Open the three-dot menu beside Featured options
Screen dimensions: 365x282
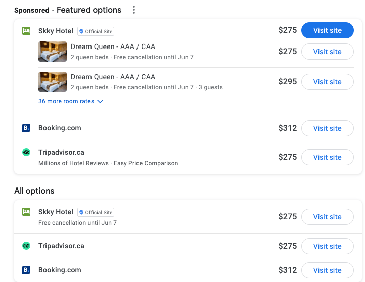point(134,10)
